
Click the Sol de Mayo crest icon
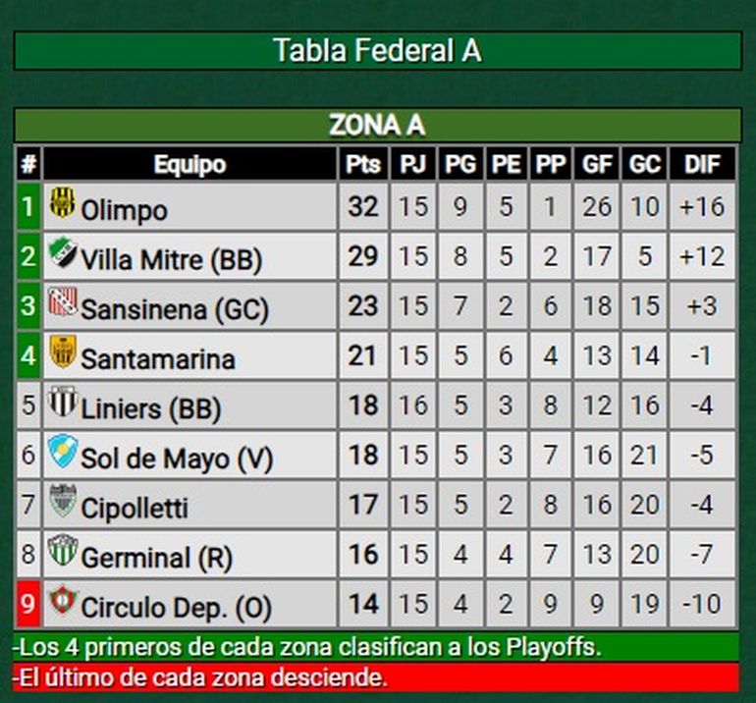pos(63,452)
